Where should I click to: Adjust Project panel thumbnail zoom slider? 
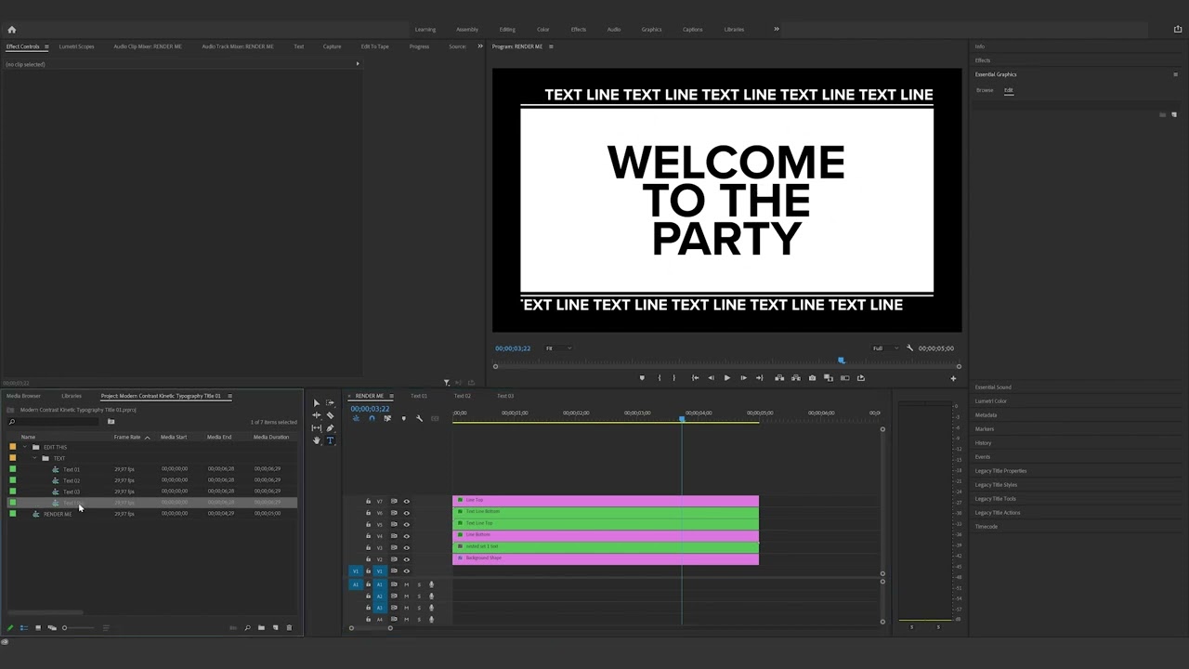[x=78, y=628]
